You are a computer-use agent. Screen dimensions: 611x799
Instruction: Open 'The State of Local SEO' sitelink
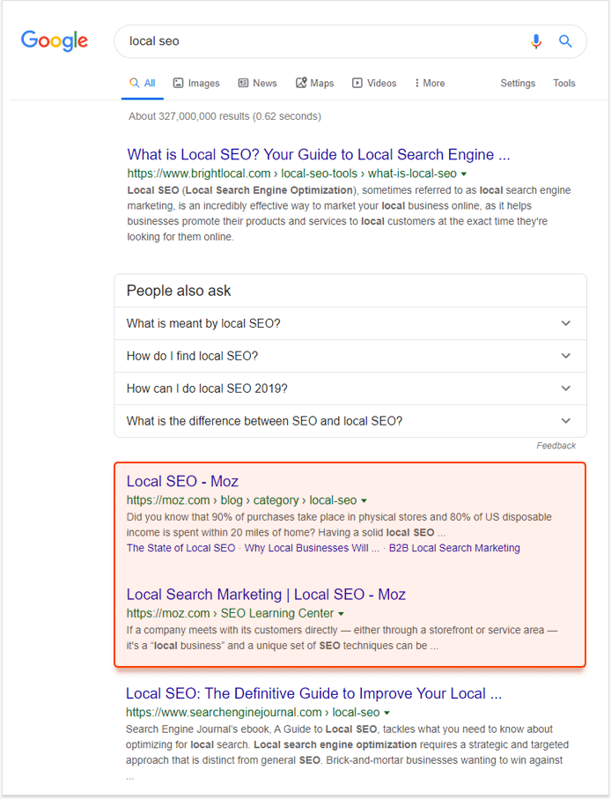tap(180, 548)
